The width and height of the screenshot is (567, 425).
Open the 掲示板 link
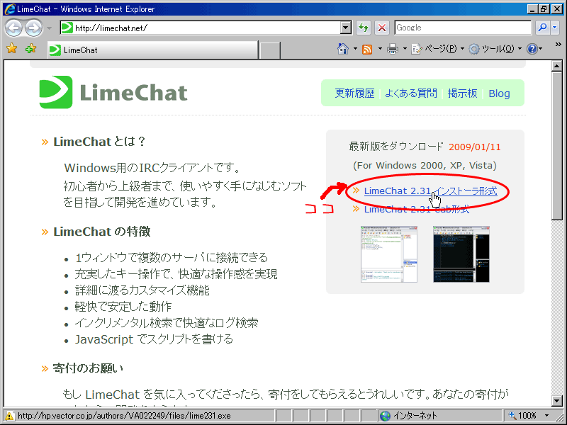(463, 93)
